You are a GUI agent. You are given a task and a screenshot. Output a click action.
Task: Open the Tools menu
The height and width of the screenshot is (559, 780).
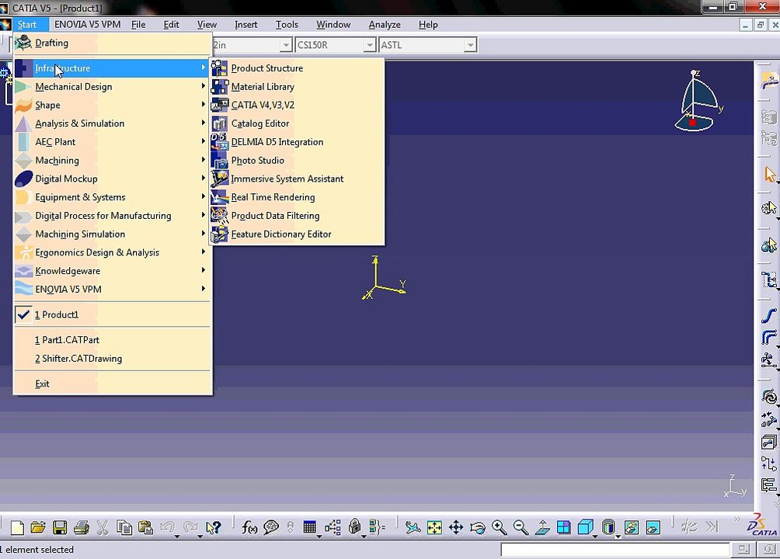(x=287, y=24)
